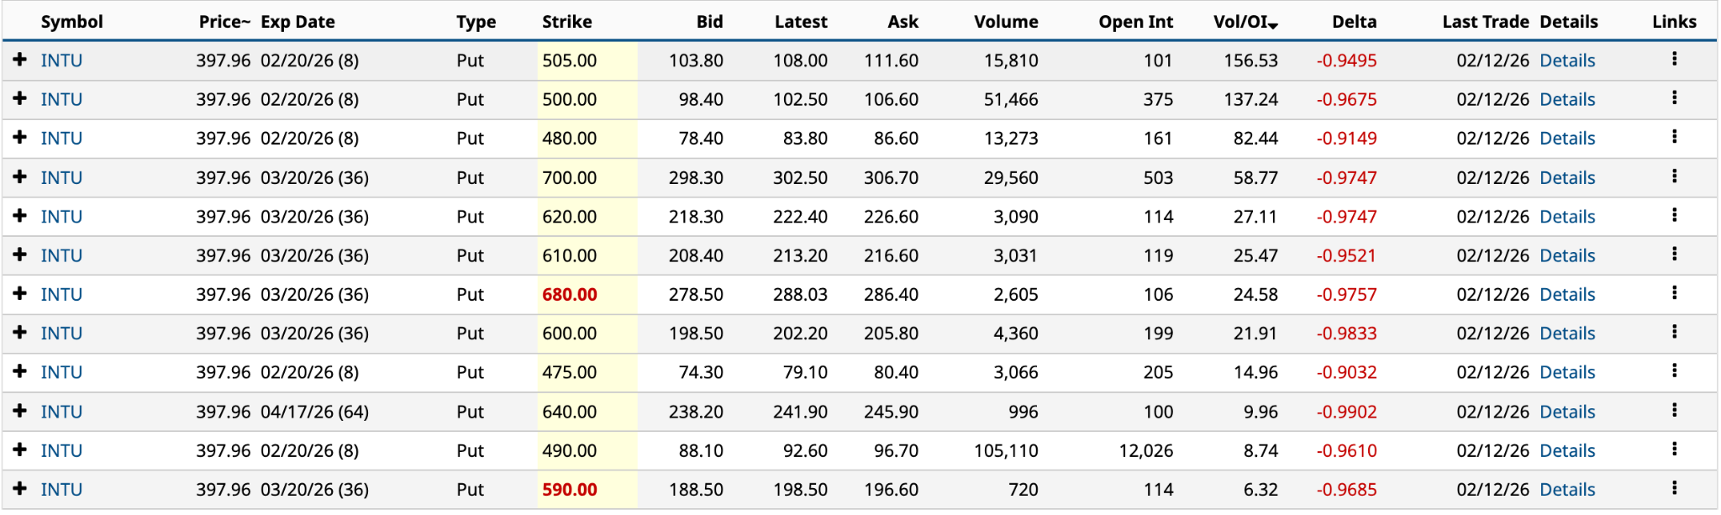Click INTU symbol link in 590.00 row
The height and width of the screenshot is (515, 1721).
[61, 489]
